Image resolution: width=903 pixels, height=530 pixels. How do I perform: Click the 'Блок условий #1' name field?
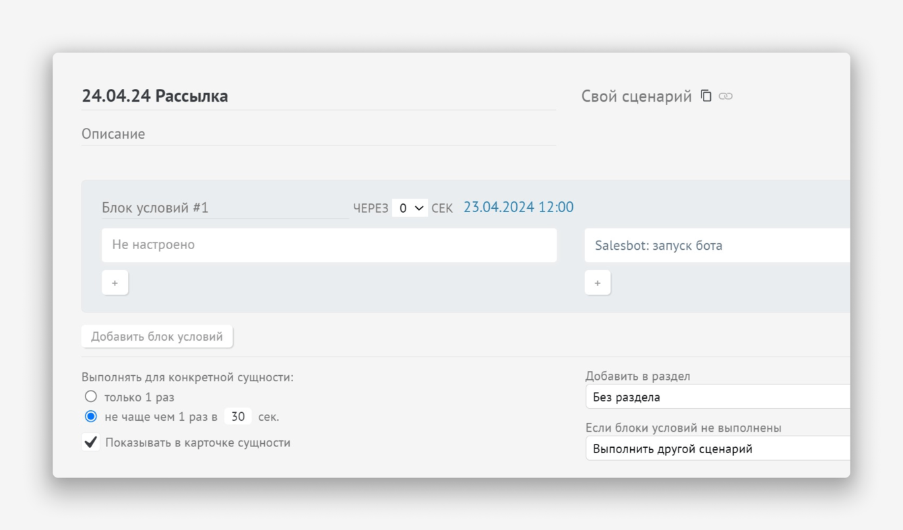[x=224, y=207]
